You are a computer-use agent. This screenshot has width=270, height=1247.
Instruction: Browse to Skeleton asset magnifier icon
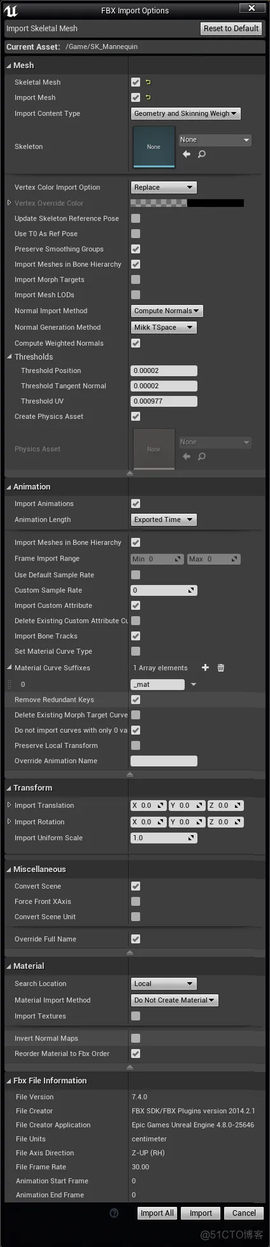[x=202, y=154]
